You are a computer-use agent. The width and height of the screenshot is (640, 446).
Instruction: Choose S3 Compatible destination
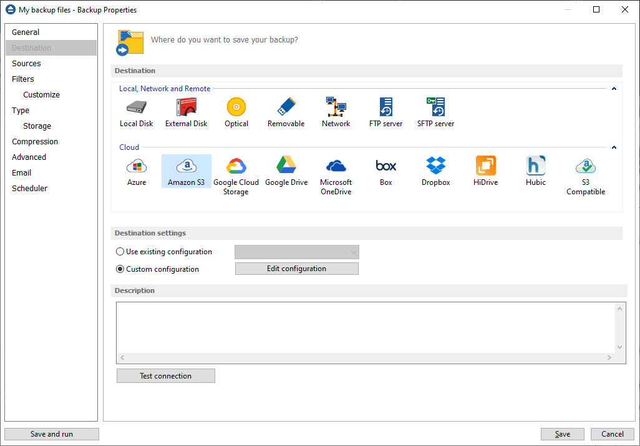point(586,176)
